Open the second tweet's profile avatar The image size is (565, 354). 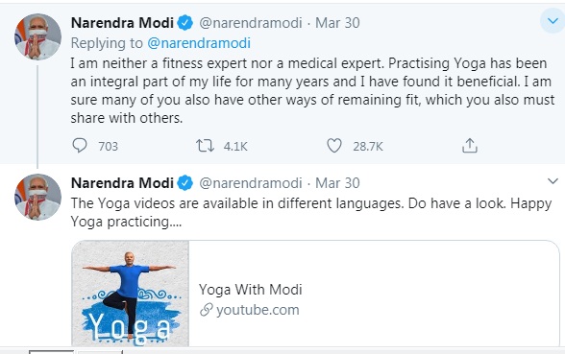point(37,198)
